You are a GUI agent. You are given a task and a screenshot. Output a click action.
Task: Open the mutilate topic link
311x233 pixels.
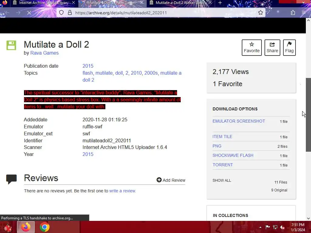104,73
